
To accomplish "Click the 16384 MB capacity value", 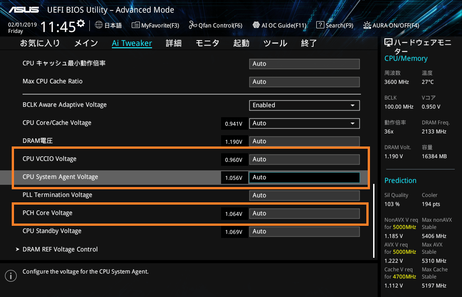I will tap(434, 156).
